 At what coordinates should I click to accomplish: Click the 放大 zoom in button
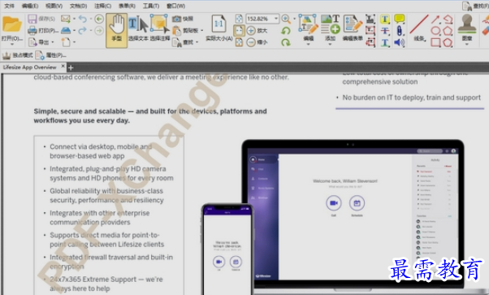coord(257,30)
